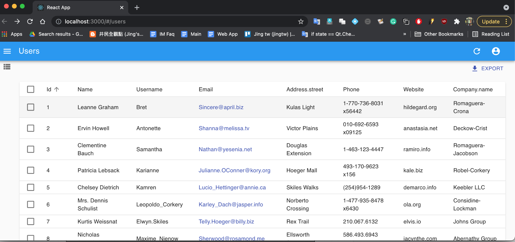Click the EXPORT button

[x=487, y=68]
